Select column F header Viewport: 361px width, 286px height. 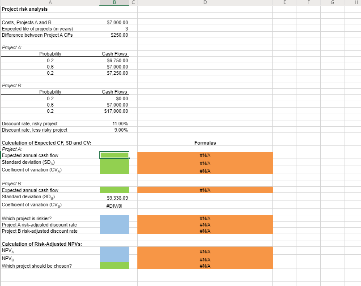309,3
